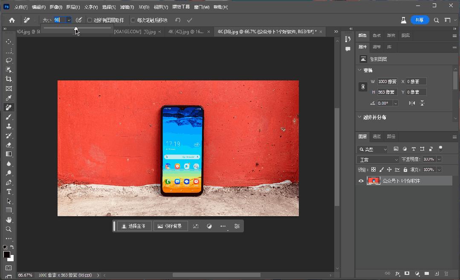Screen dimensions: 460x280
Task: Select the Zoom tool
Action: tap(9, 229)
